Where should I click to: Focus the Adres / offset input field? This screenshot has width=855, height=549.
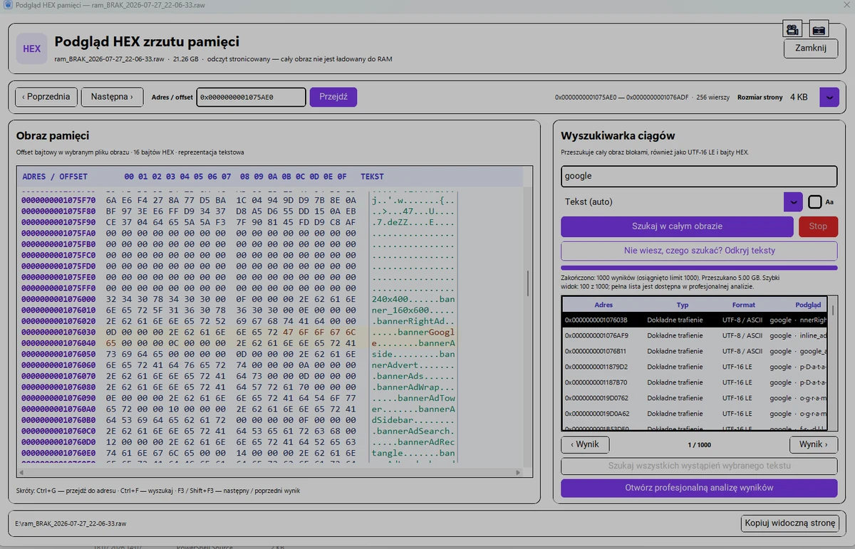(252, 97)
